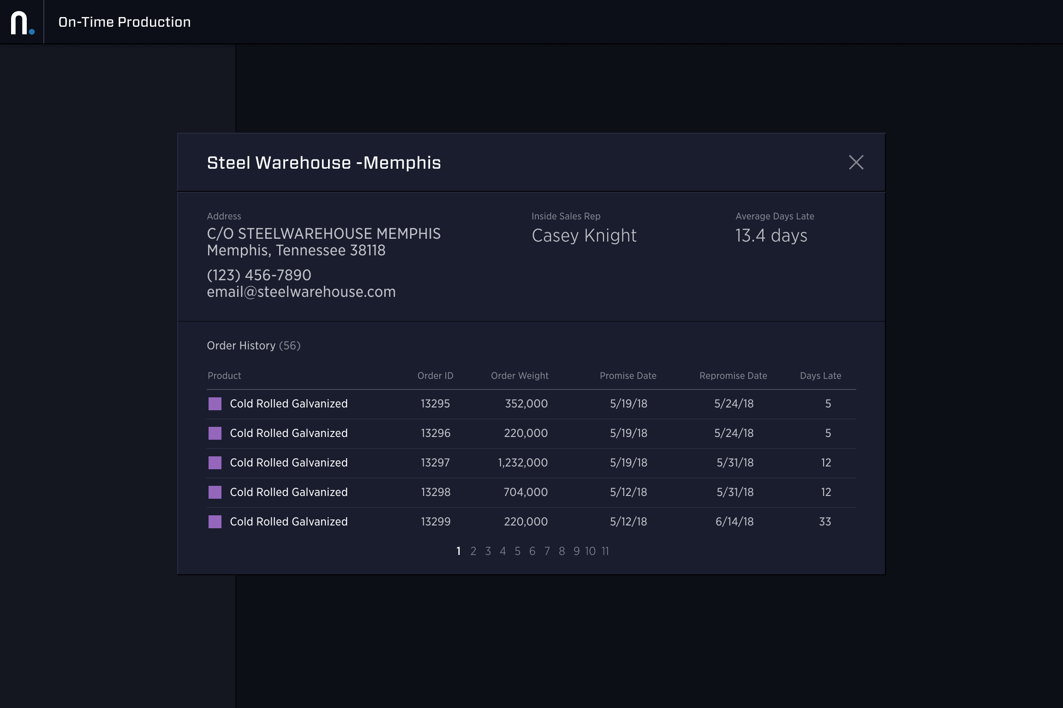Click repromise date 6/14/18

click(735, 522)
